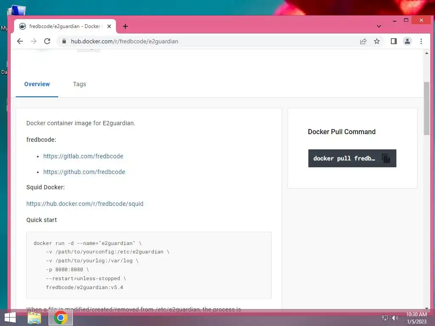Click the 'Squid Docker:' heading
Viewport: 435px width, 326px height.
[x=45, y=187]
